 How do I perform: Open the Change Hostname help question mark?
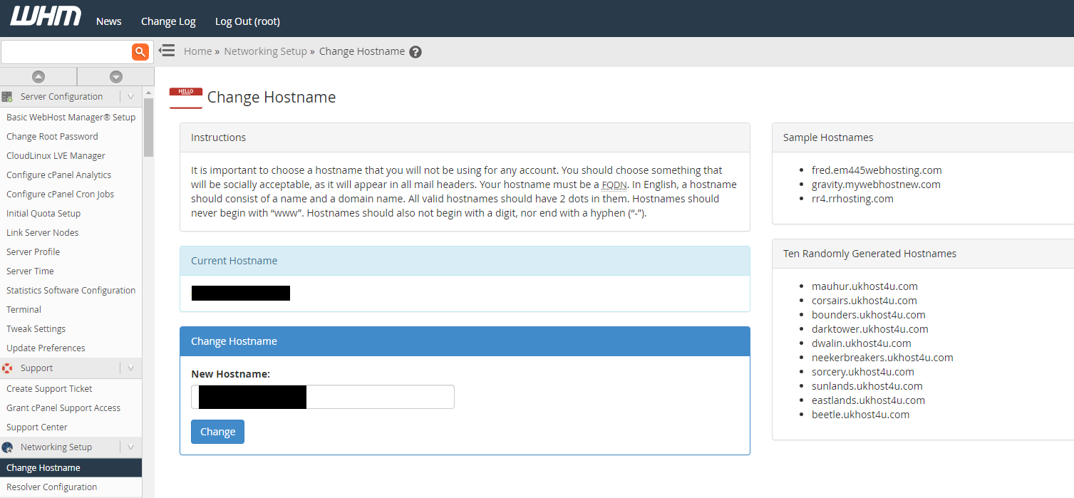(x=415, y=51)
